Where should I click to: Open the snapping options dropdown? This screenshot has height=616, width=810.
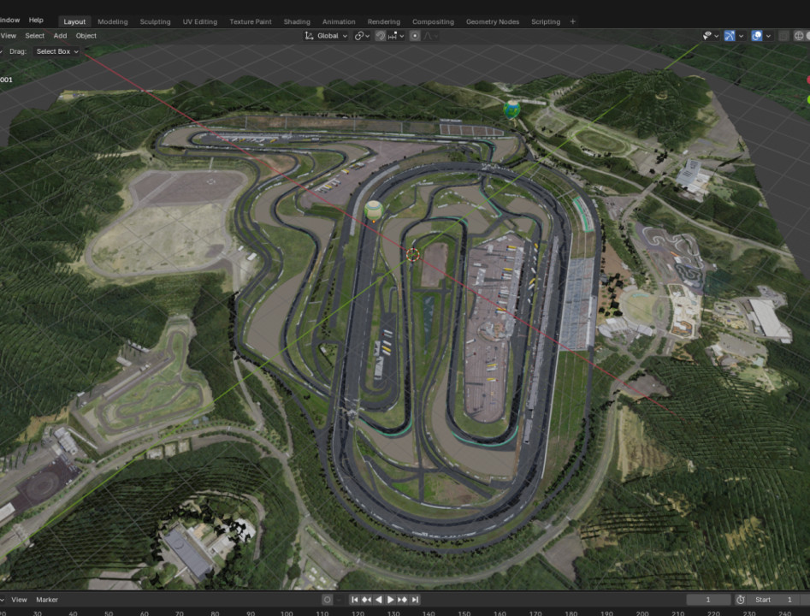(396, 36)
